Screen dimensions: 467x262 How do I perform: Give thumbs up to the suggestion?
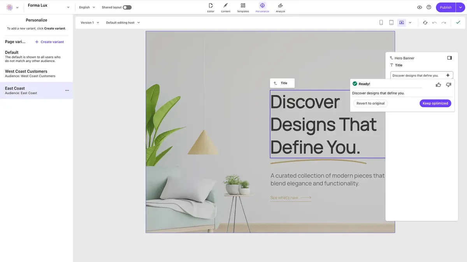click(x=438, y=85)
